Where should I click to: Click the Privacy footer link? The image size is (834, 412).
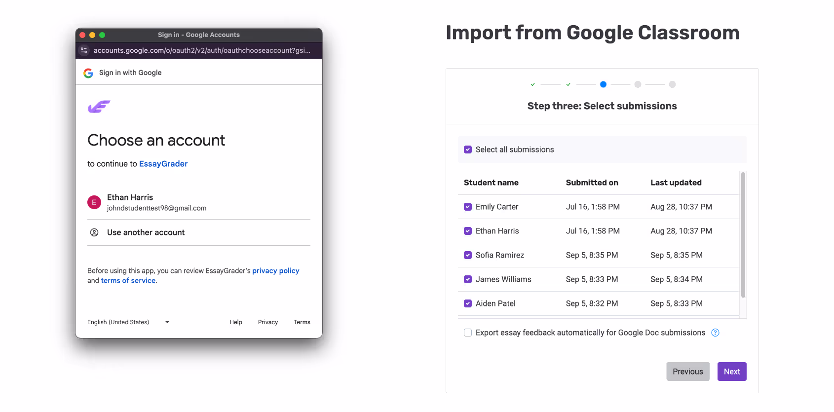tap(268, 322)
